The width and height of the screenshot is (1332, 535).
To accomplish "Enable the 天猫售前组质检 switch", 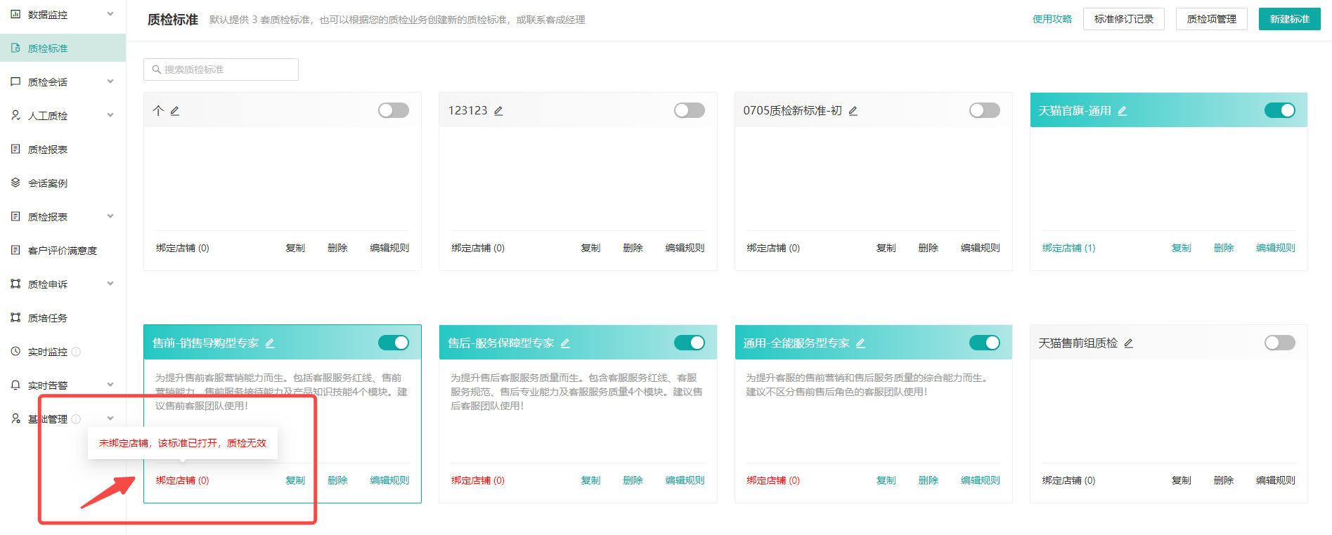I will coord(1279,343).
